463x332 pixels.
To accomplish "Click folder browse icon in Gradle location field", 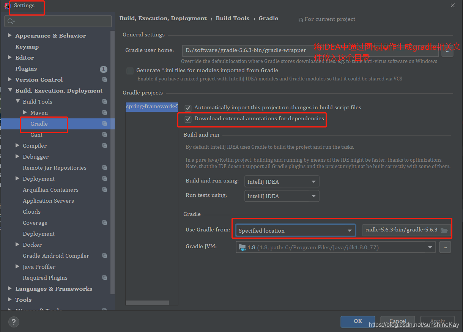I will [444, 230].
